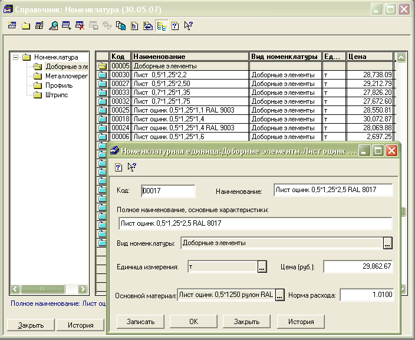415x340 pixels.
Task: Open Основной материал selection ellipsis button
Action: click(280, 295)
